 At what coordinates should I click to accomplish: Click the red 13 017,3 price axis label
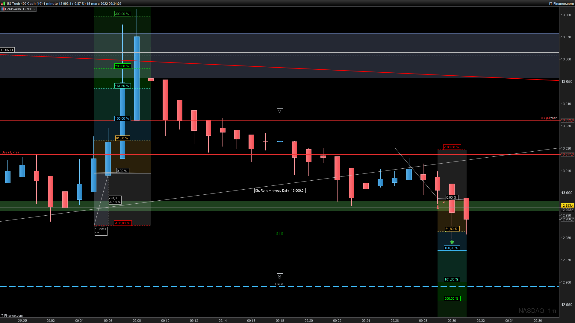567,154
